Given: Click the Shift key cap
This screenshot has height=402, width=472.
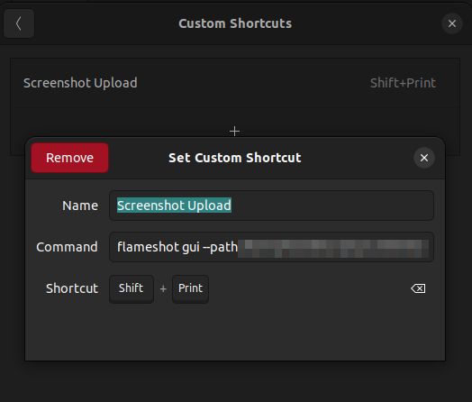Looking at the screenshot, I should [132, 288].
